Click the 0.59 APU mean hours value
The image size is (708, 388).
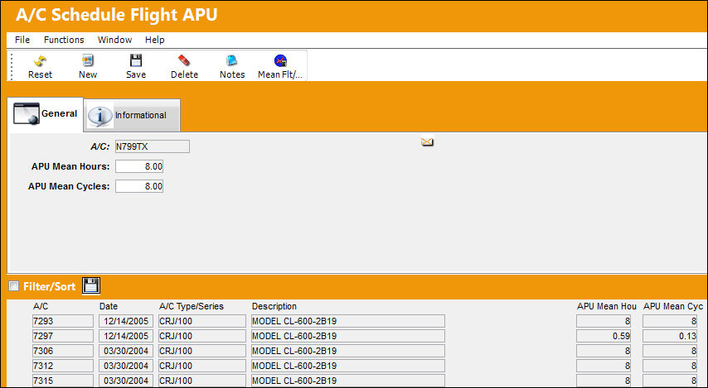point(604,336)
